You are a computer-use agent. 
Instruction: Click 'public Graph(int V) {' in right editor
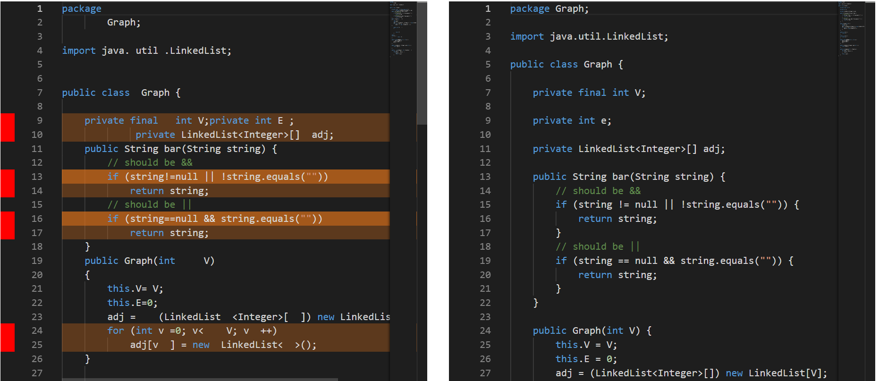592,330
